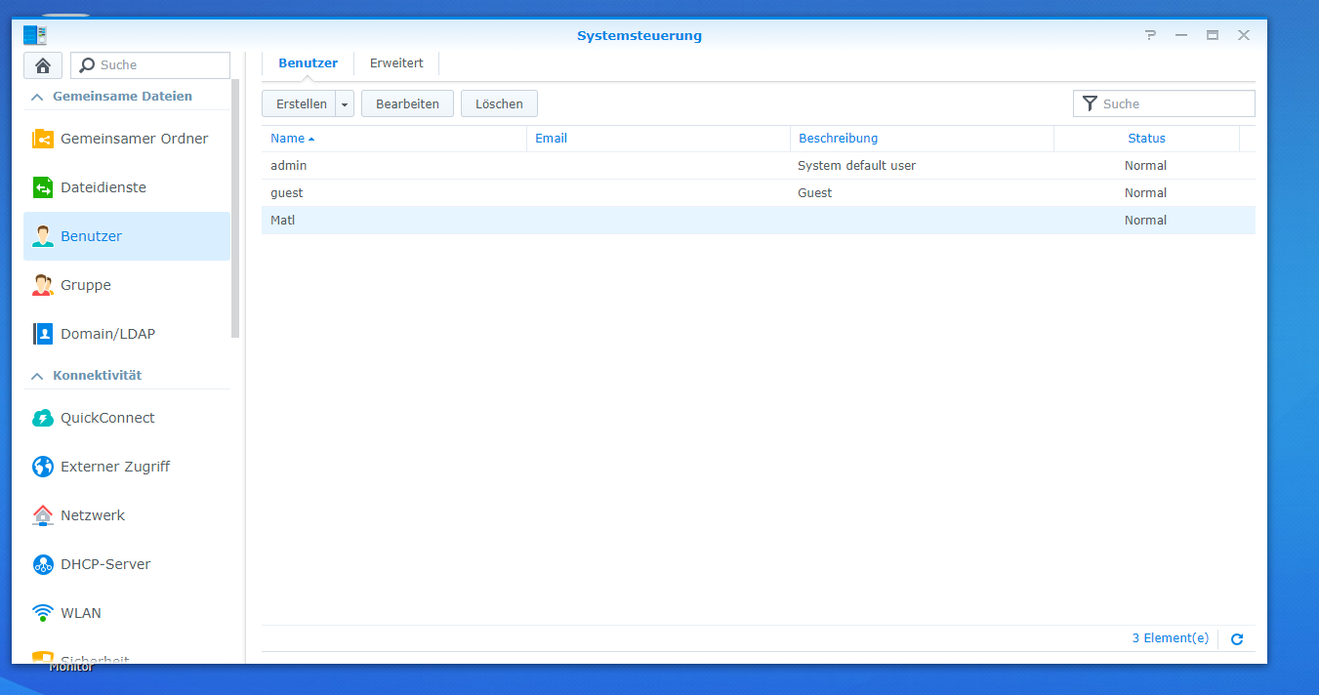Open DHCP-Server in sidebar
This screenshot has width=1319, height=695.
tap(127, 564)
